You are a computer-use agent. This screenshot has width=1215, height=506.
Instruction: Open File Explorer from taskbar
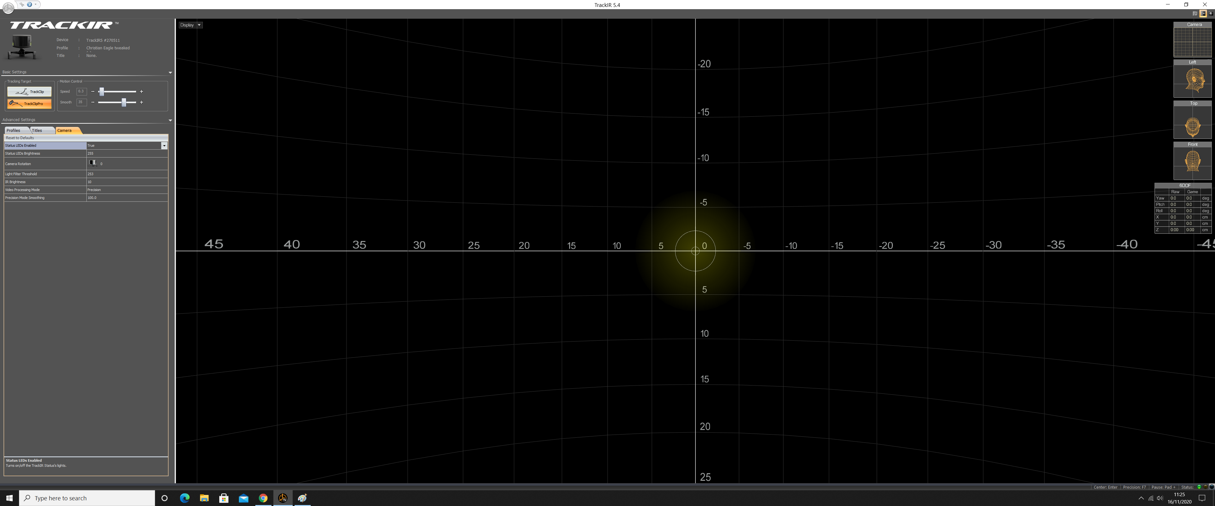point(204,498)
